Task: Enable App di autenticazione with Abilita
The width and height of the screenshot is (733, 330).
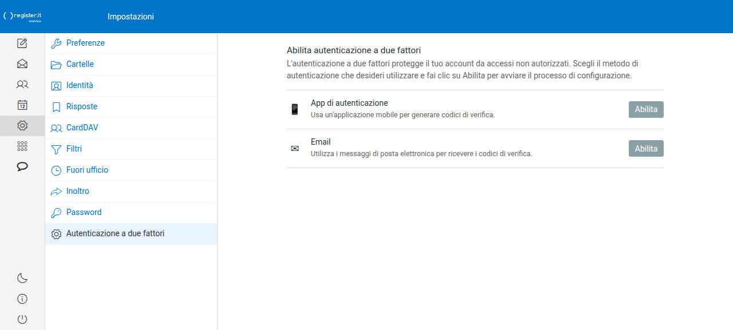Action: 646,109
